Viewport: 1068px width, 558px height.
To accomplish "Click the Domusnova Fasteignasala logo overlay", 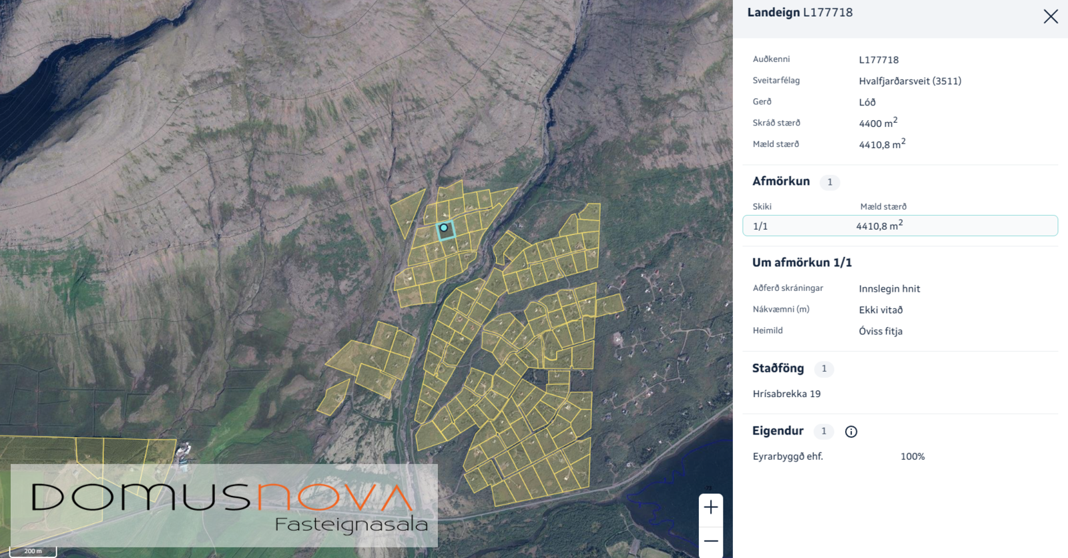I will 224,505.
